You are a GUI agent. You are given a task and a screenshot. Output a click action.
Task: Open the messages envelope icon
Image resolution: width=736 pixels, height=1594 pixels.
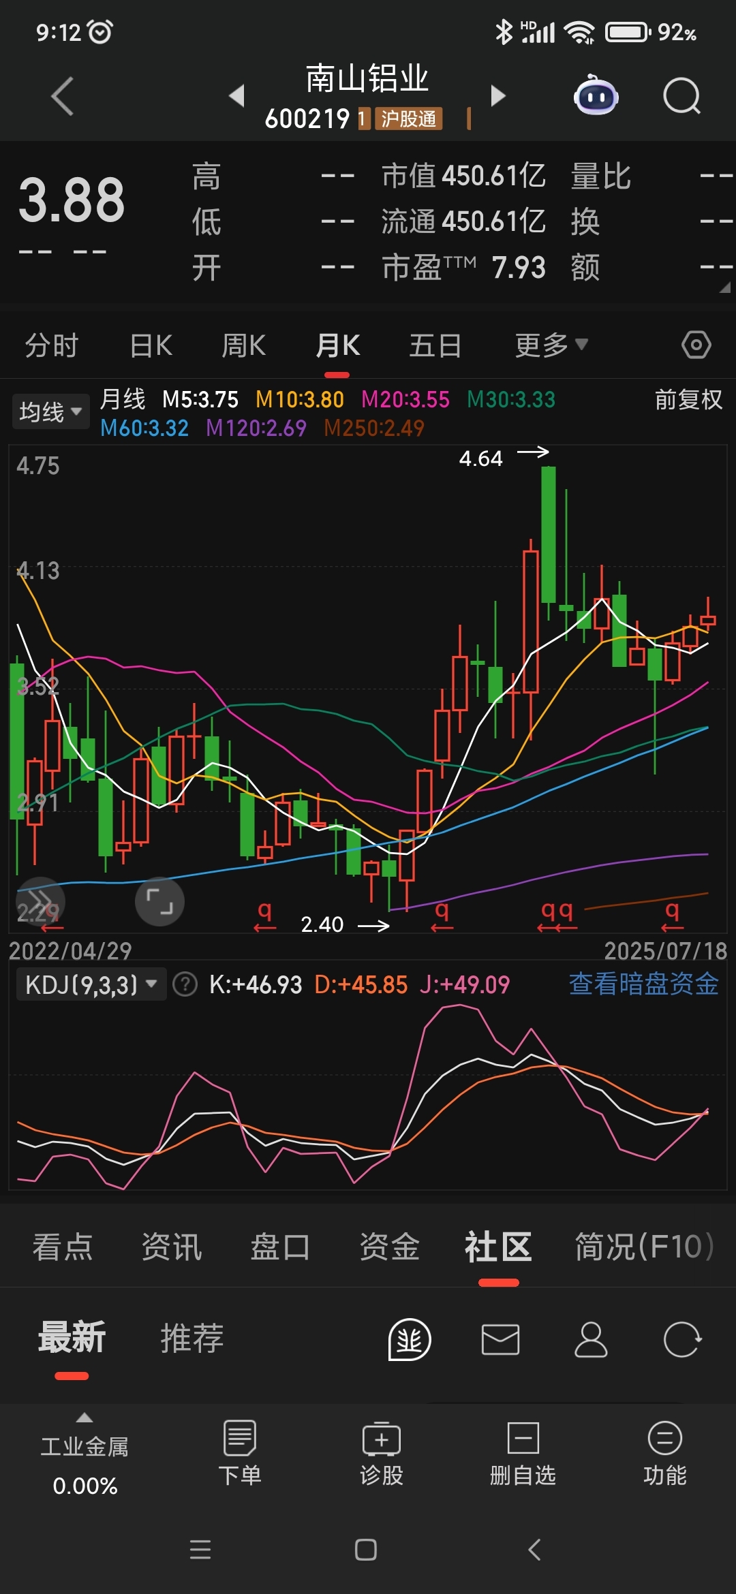pos(500,1339)
